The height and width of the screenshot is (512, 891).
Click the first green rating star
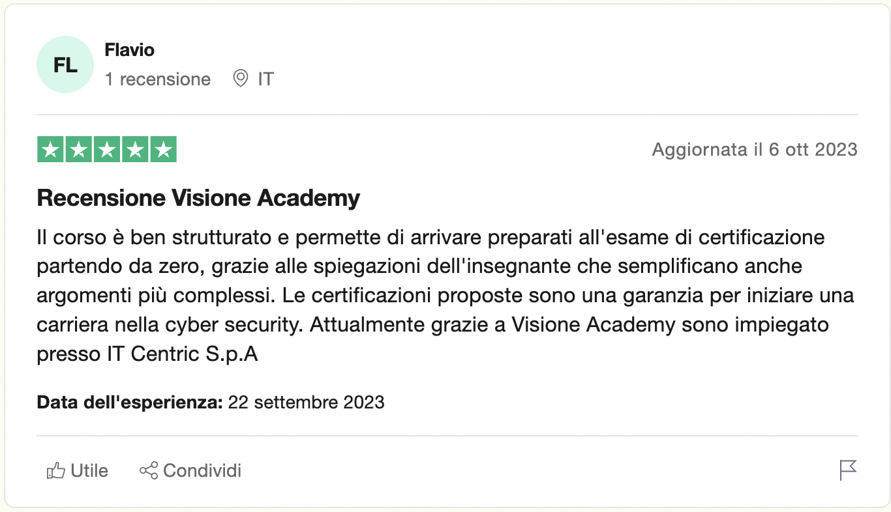coord(50,150)
